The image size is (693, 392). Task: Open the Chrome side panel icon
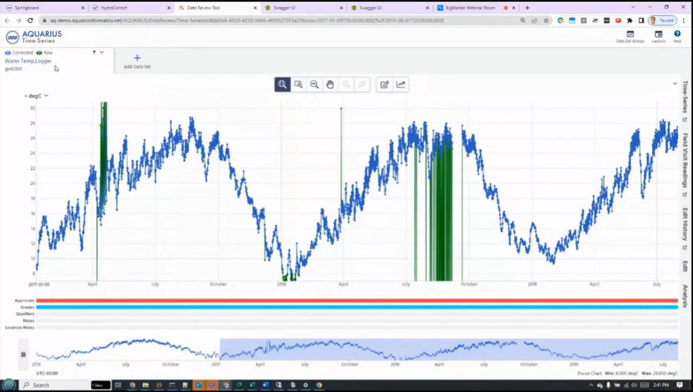click(x=641, y=20)
